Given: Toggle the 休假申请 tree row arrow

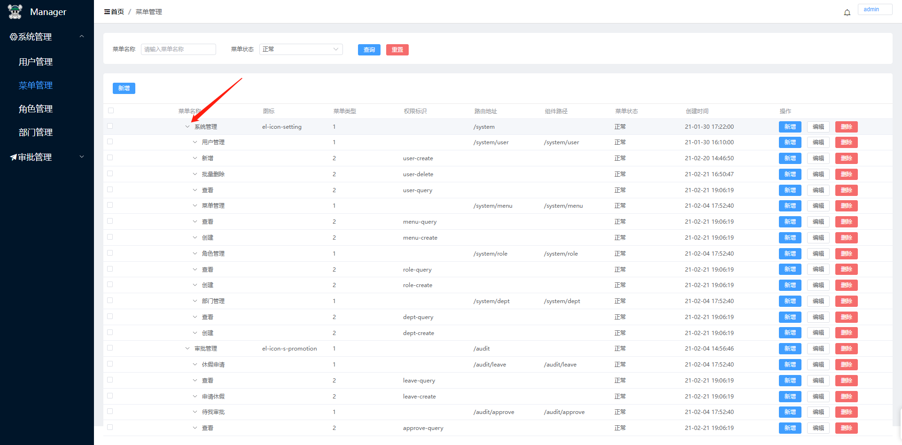Looking at the screenshot, I should click(195, 364).
